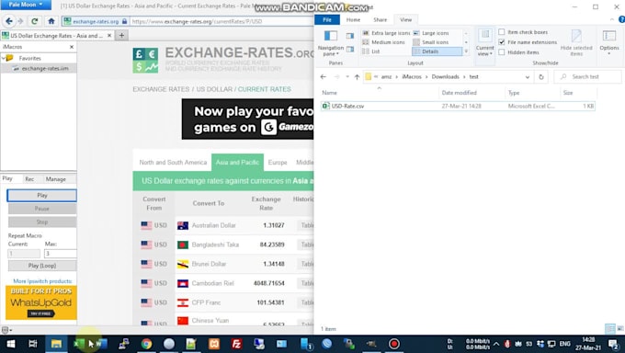The width and height of the screenshot is (625, 353).
Task: Choose Details layout option
Action: coord(437,51)
